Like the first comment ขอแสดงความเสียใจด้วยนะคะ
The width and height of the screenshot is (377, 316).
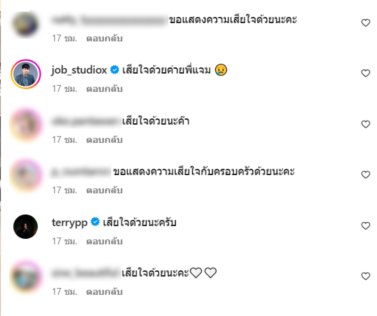366,23
